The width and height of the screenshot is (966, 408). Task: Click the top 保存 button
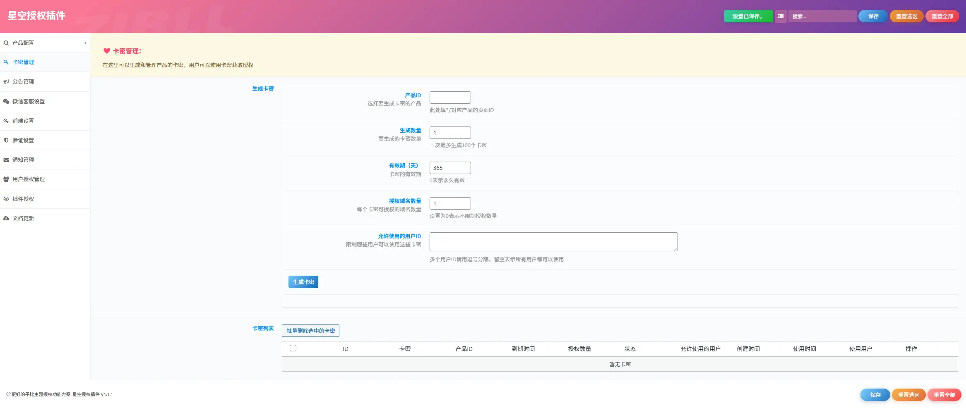(x=873, y=17)
